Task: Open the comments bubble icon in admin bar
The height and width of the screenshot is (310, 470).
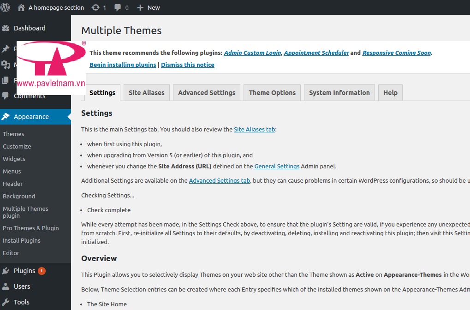Action: pos(118,7)
